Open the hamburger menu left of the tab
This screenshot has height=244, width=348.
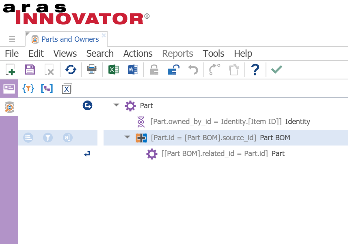12,39
